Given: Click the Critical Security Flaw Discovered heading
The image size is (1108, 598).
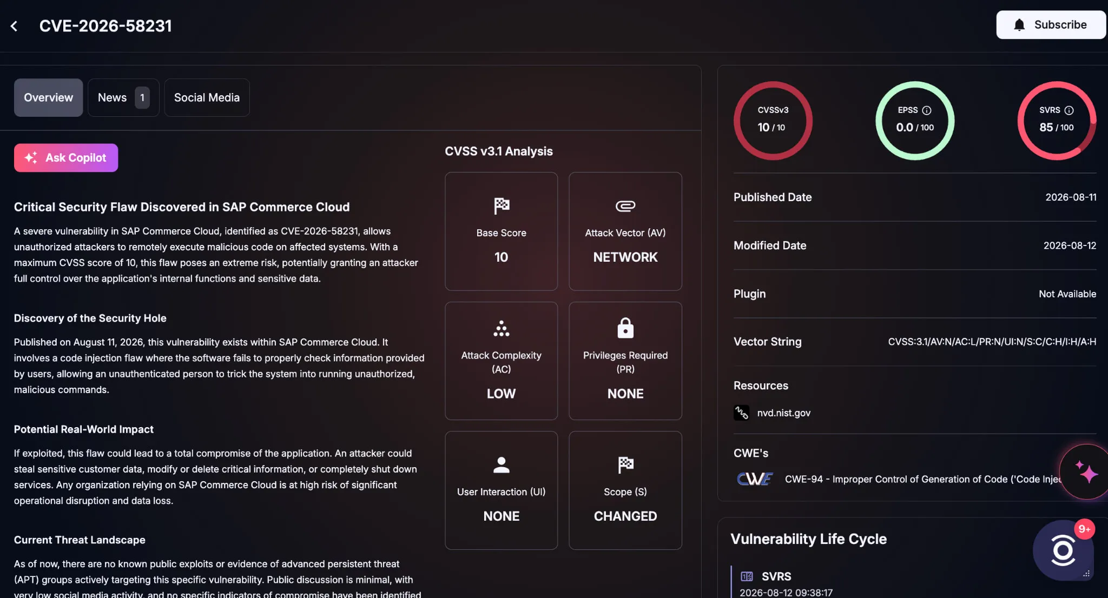Looking at the screenshot, I should point(182,207).
